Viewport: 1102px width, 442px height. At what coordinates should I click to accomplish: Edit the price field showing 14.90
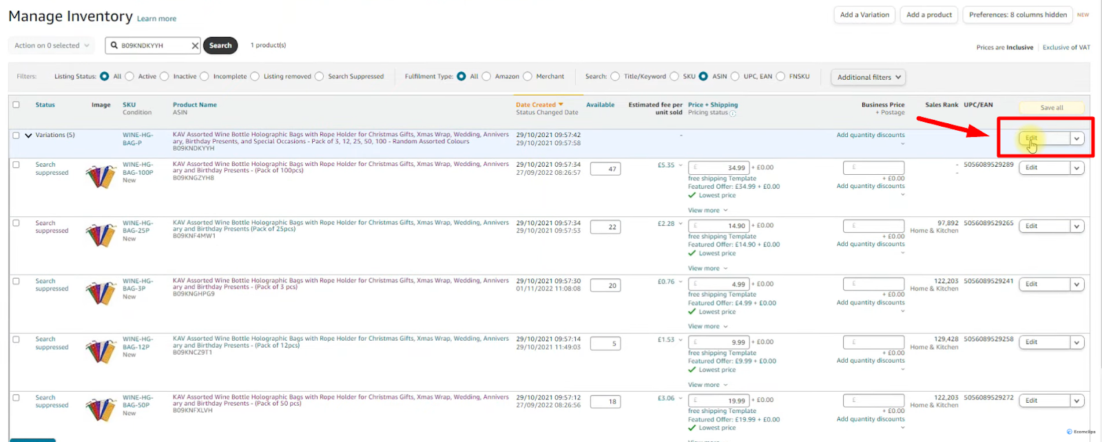click(x=718, y=226)
